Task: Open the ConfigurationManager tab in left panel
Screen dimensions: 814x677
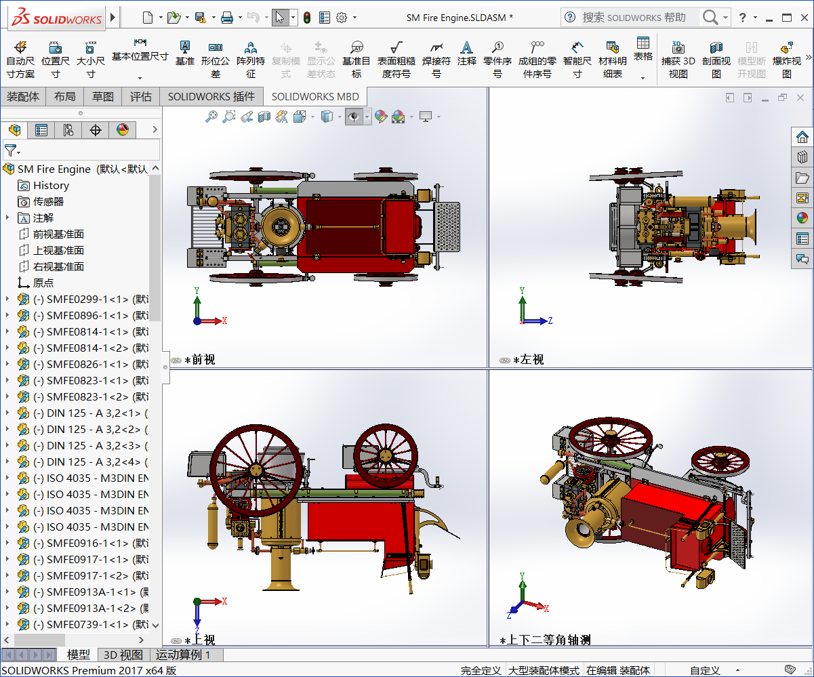Action: click(x=68, y=130)
